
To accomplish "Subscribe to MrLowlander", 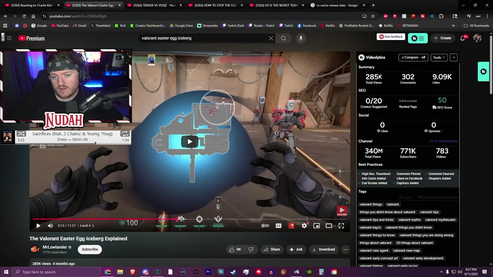I will coord(90,249).
